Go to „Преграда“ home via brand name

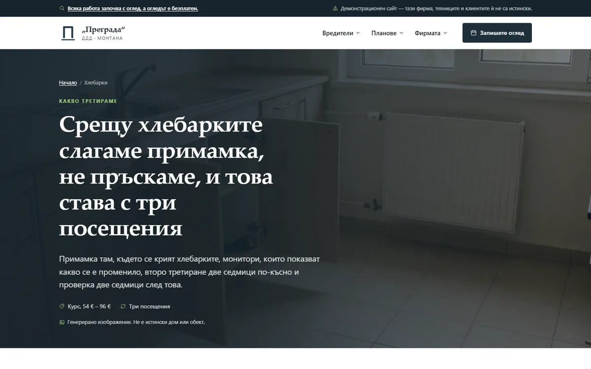[104, 30]
